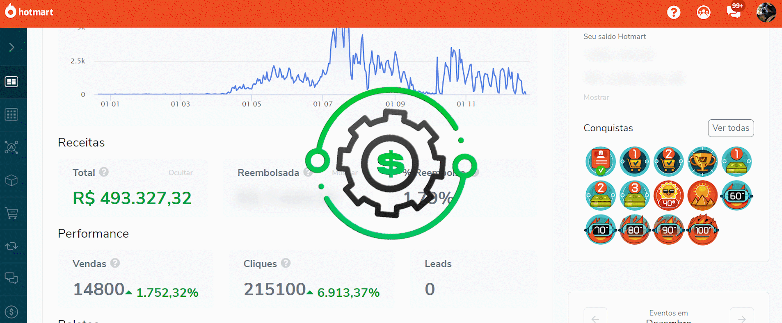782x323 pixels.
Task: Click help icon next to Total
Action: click(104, 172)
